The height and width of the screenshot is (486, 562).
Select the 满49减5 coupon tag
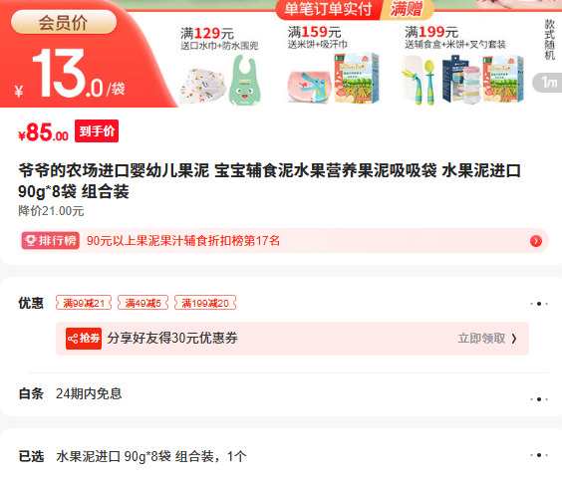click(x=142, y=303)
